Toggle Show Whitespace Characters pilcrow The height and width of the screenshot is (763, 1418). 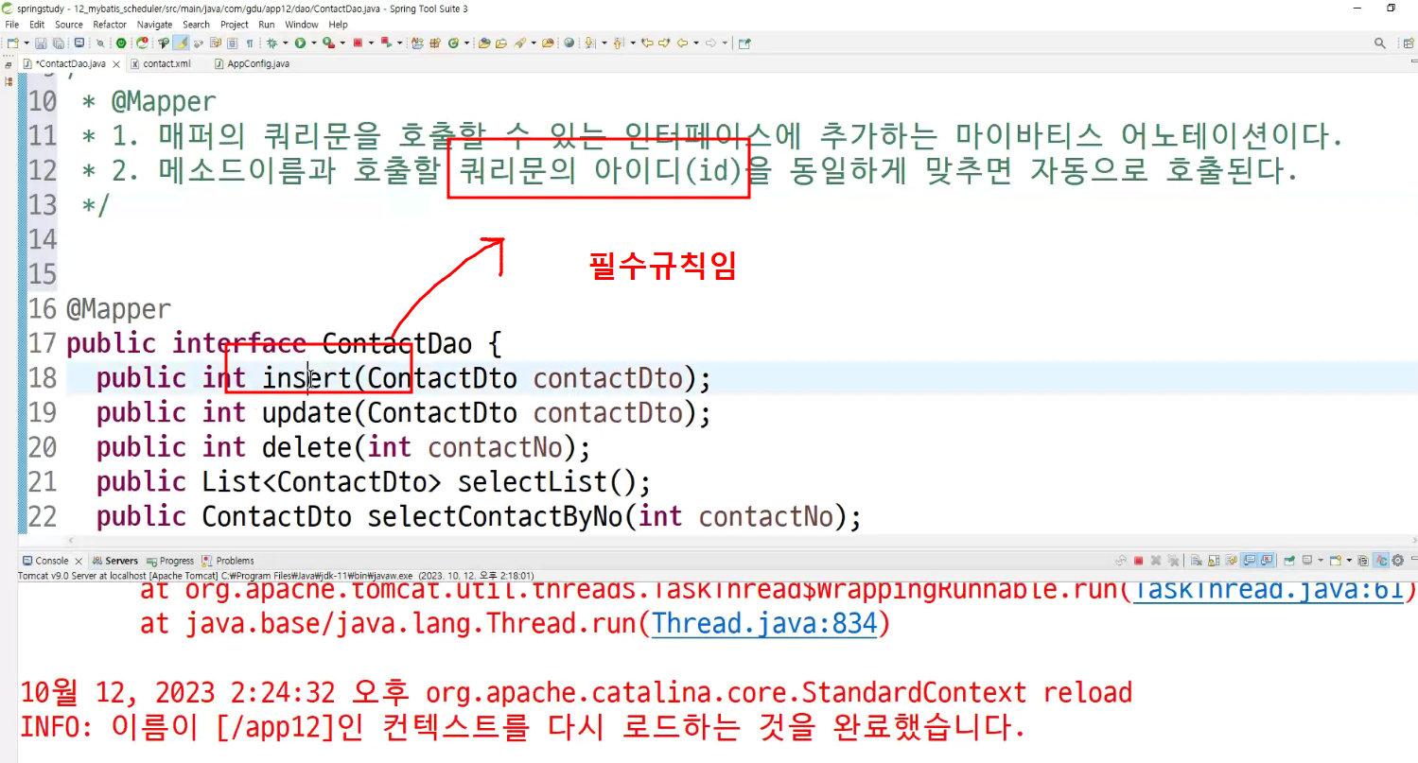(250, 43)
